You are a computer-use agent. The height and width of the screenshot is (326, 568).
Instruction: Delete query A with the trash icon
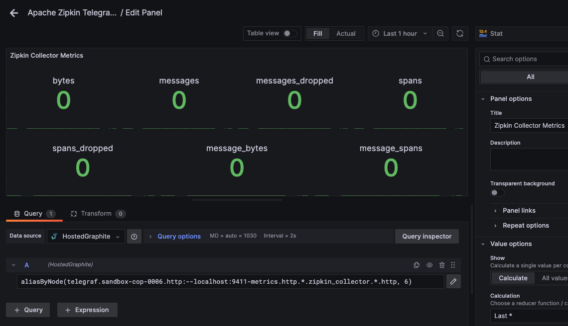442,265
